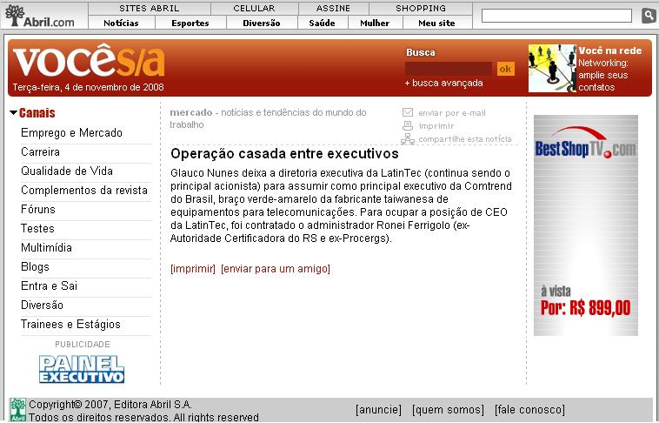Open the Shopping menu item
The width and height of the screenshot is (659, 423).
[x=421, y=8]
